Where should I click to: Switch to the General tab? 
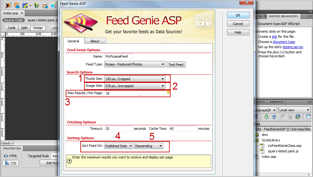pyautogui.click(x=73, y=41)
